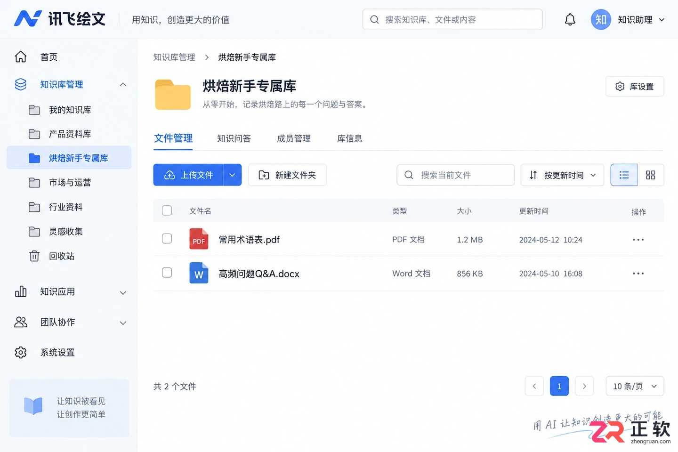
Task: Click the people icon beside 团队协作
Action: pos(21,322)
